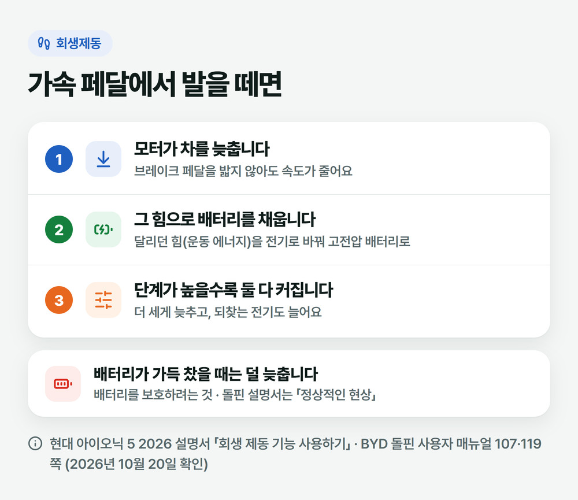The width and height of the screenshot is (578, 500).
Task: Click the red full battery icon
Action: click(x=63, y=383)
